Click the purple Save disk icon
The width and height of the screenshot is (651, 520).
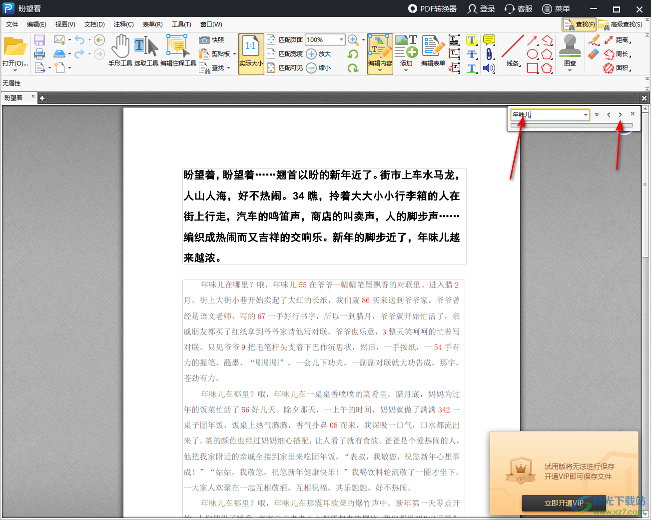point(39,40)
